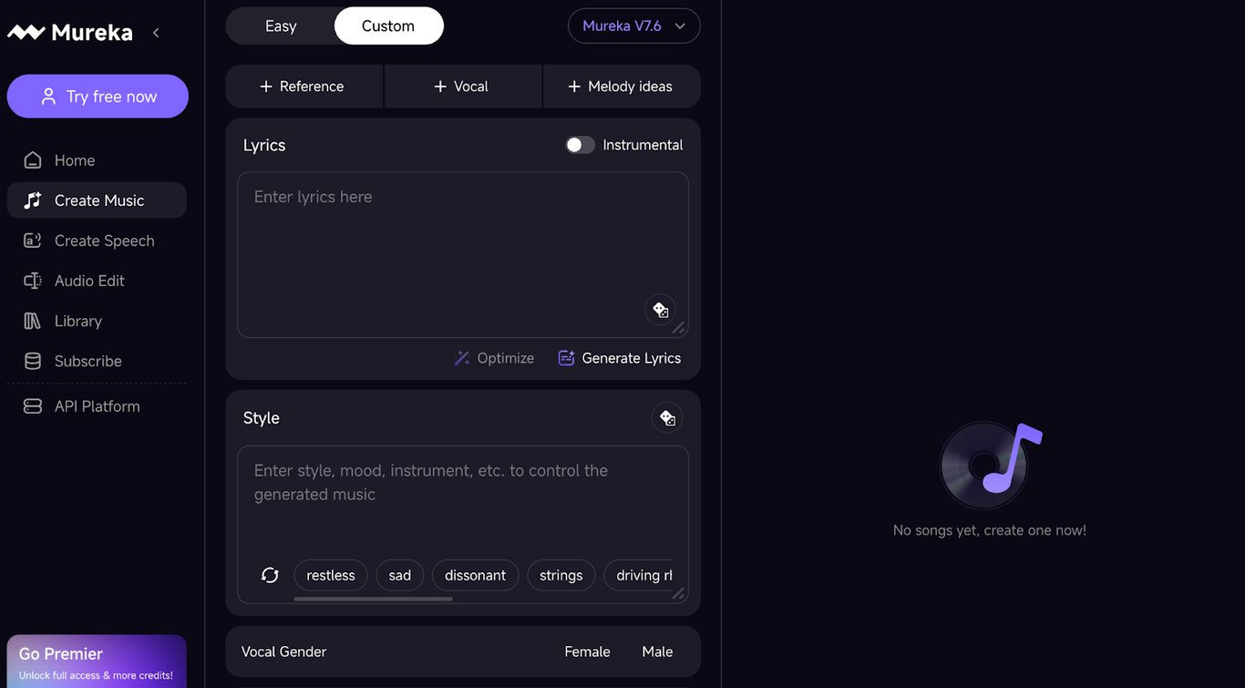
Task: Click the random style dice icon
Action: coord(666,417)
